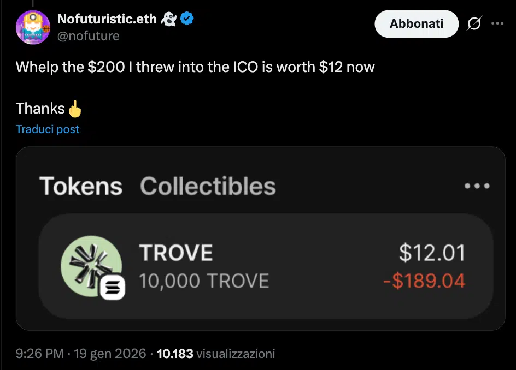Click the ghost emoji beside the username
Screen dimensions: 516x370
coord(169,19)
